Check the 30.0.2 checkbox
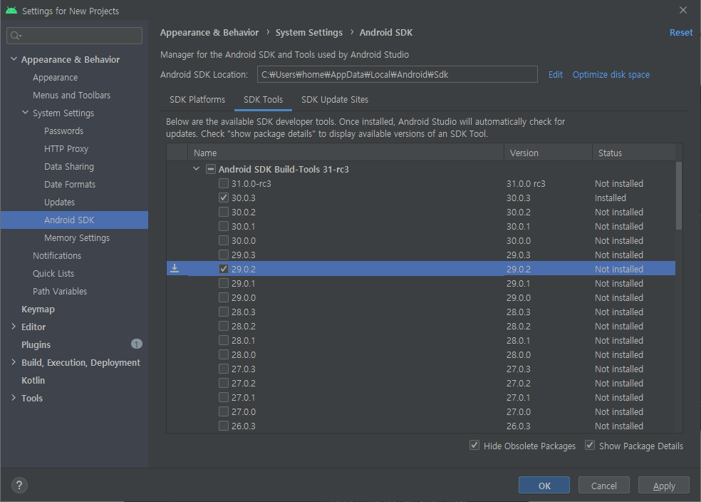The image size is (701, 502). 224,212
